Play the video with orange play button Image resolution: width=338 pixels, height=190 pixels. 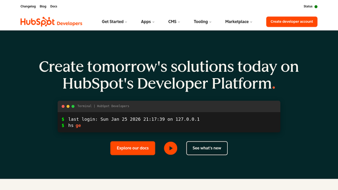pos(171,148)
